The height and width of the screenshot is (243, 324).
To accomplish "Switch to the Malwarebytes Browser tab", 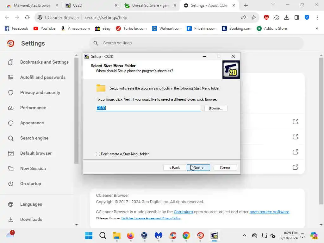I will [32, 5].
